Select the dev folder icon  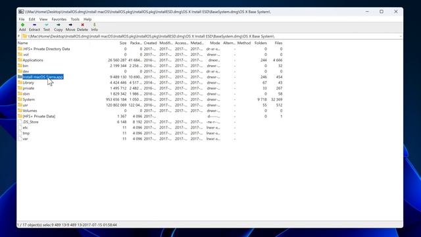[20, 71]
